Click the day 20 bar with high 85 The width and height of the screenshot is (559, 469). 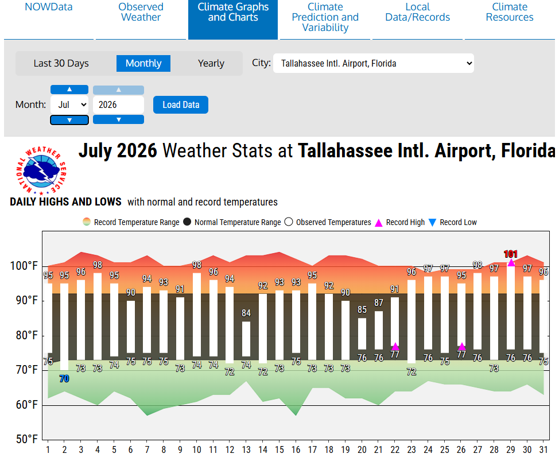pos(362,334)
